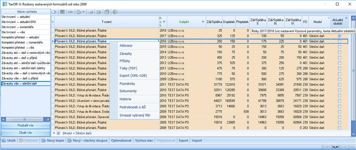Viewport: 356px width, 150px height.
Task: Remove filter with the X icon
Action: pos(54,133)
